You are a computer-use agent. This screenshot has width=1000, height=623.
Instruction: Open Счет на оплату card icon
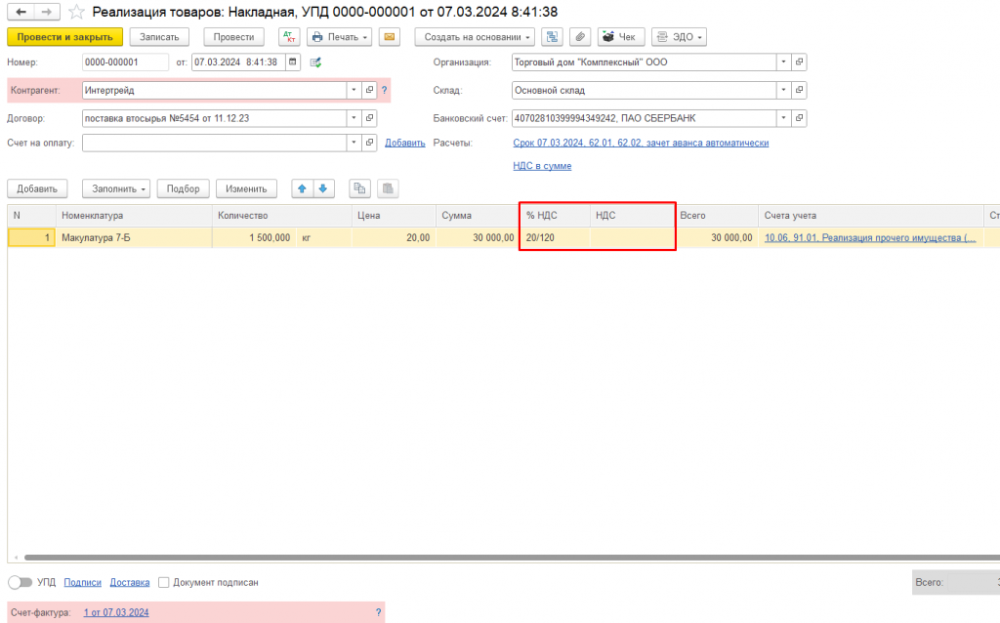(369, 143)
